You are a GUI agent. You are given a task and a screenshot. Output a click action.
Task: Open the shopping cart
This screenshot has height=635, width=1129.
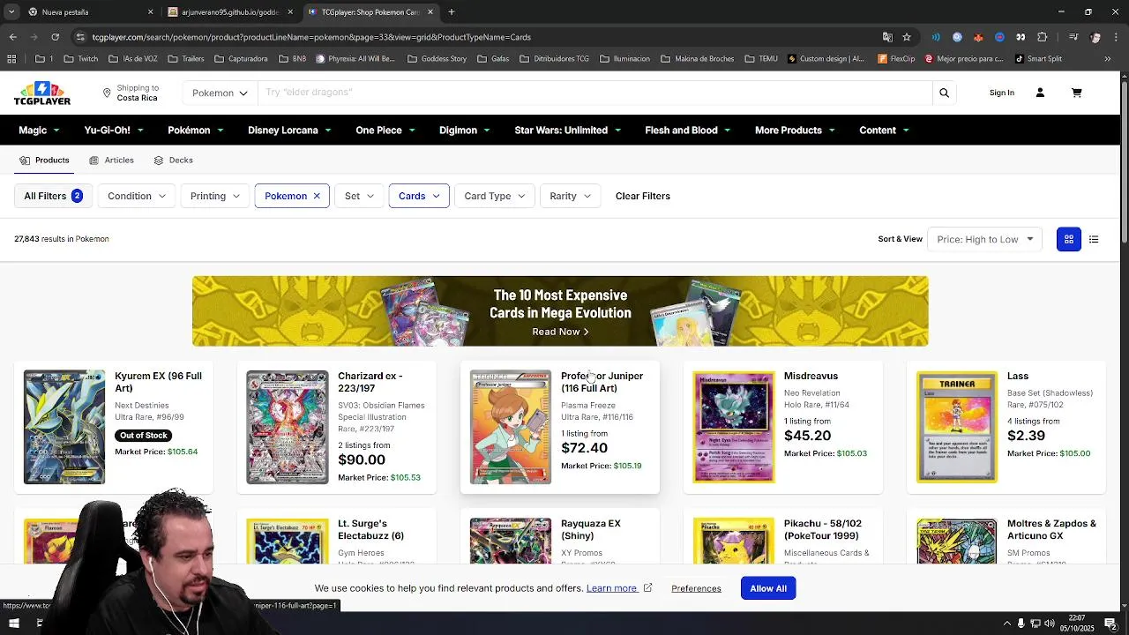point(1076,93)
